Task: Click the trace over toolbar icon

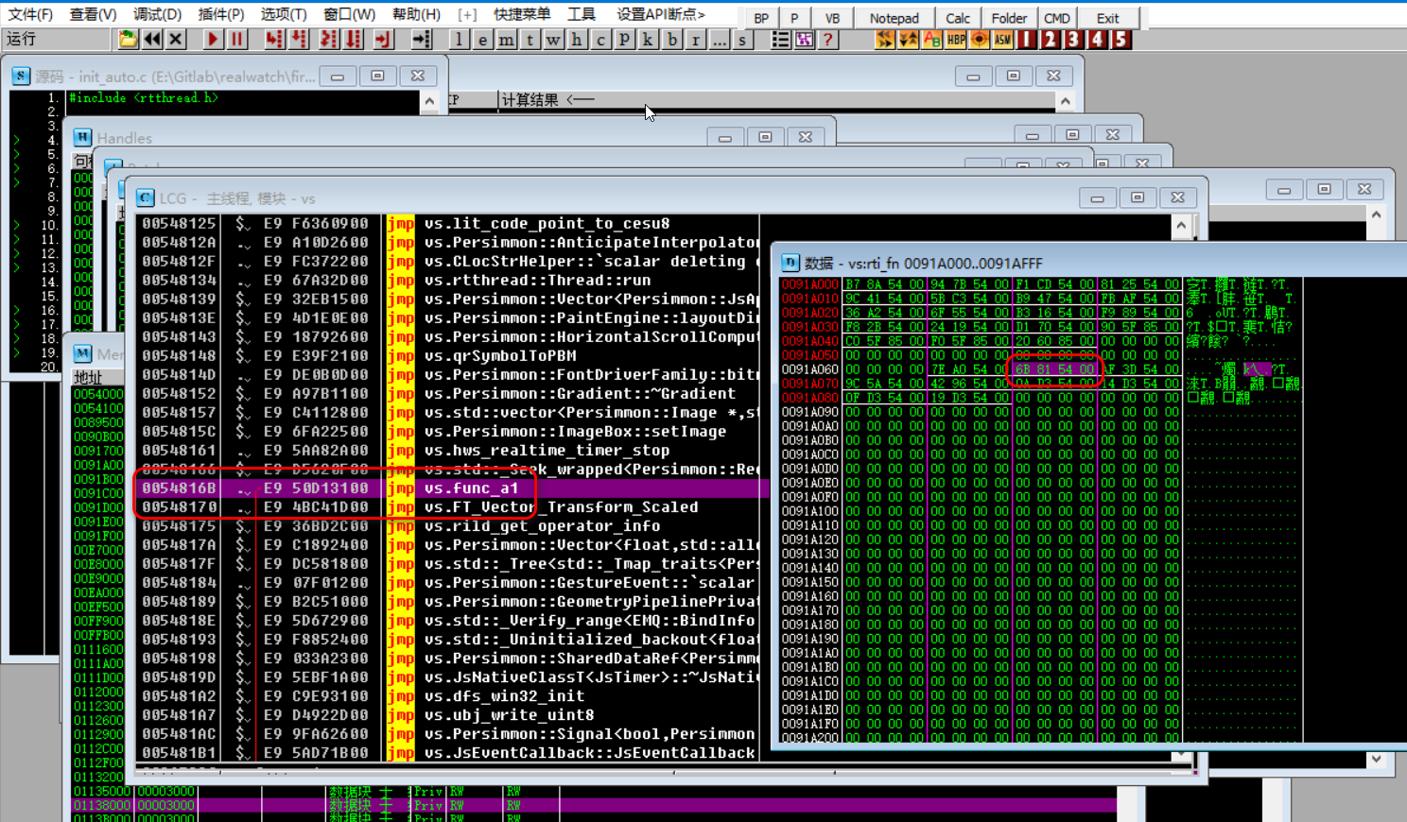Action: tap(354, 39)
